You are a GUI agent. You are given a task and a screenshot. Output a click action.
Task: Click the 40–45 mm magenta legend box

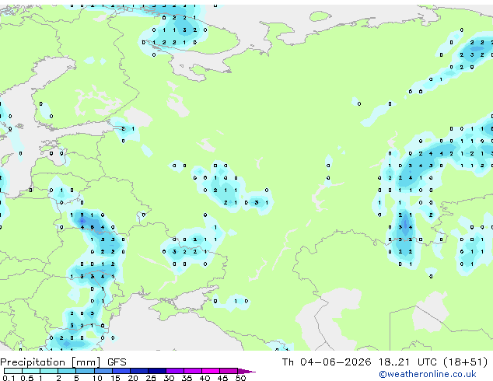(x=211, y=371)
